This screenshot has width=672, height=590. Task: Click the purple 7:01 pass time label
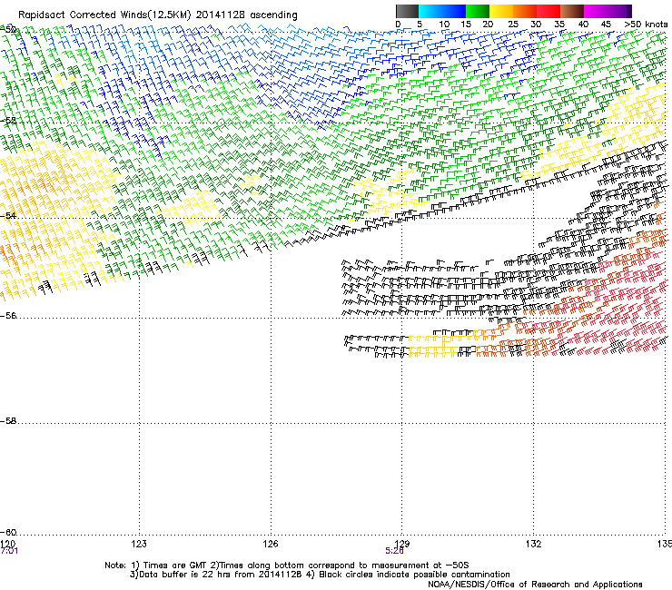pyautogui.click(x=9, y=551)
